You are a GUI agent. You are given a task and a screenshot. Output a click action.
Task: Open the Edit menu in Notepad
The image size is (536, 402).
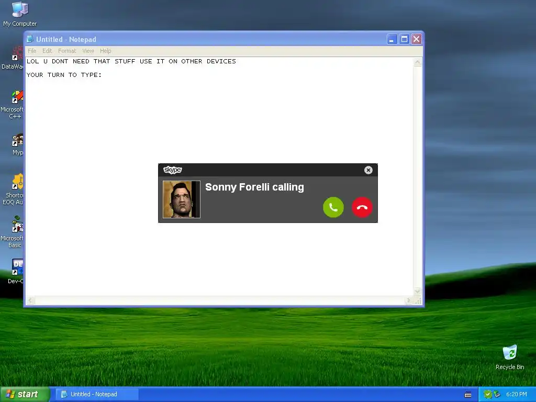point(47,51)
